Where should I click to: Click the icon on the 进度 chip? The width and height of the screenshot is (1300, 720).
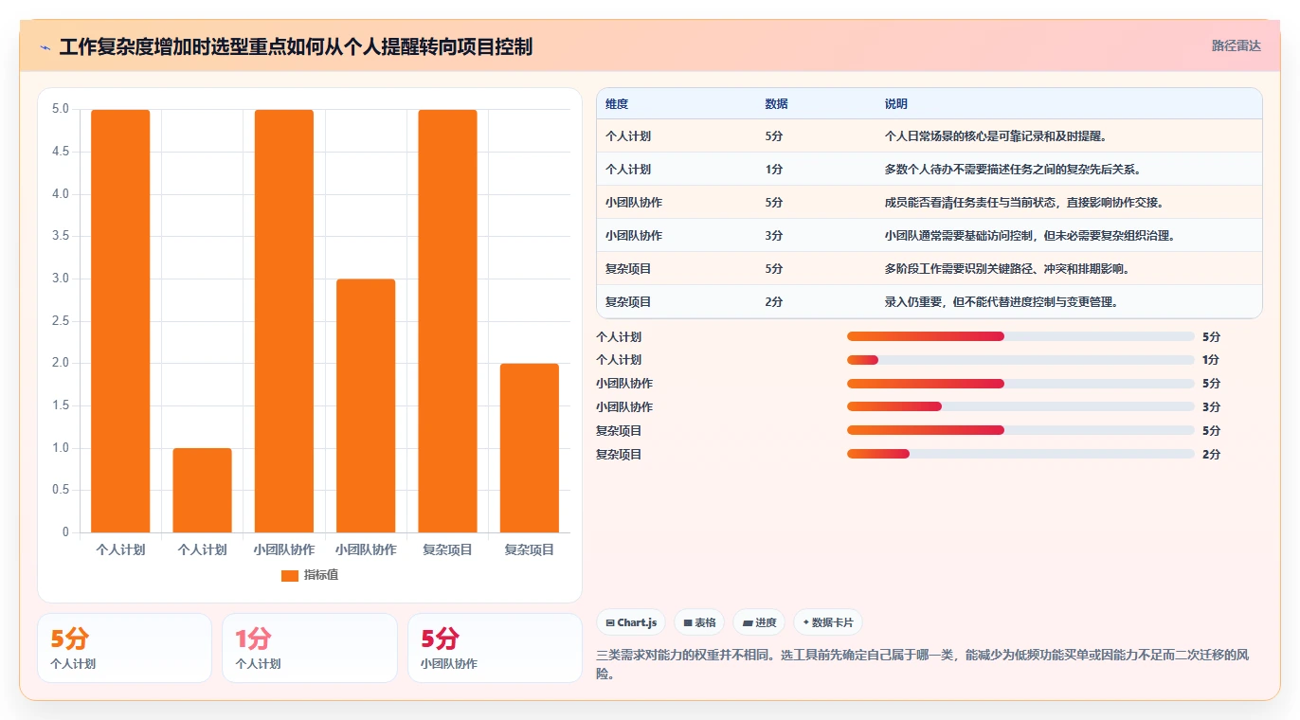click(748, 622)
